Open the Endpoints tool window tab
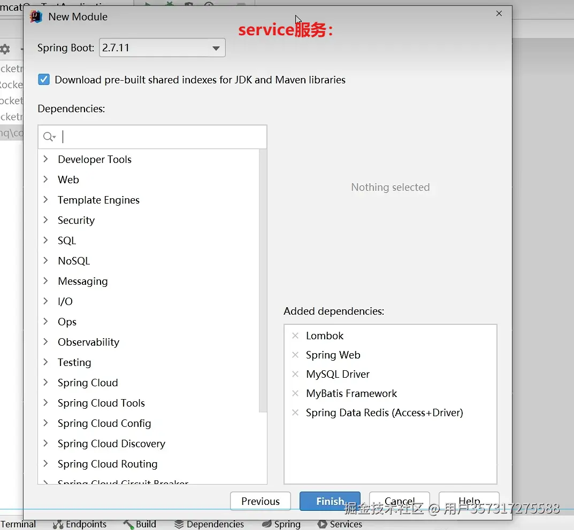 pyautogui.click(x=79, y=524)
